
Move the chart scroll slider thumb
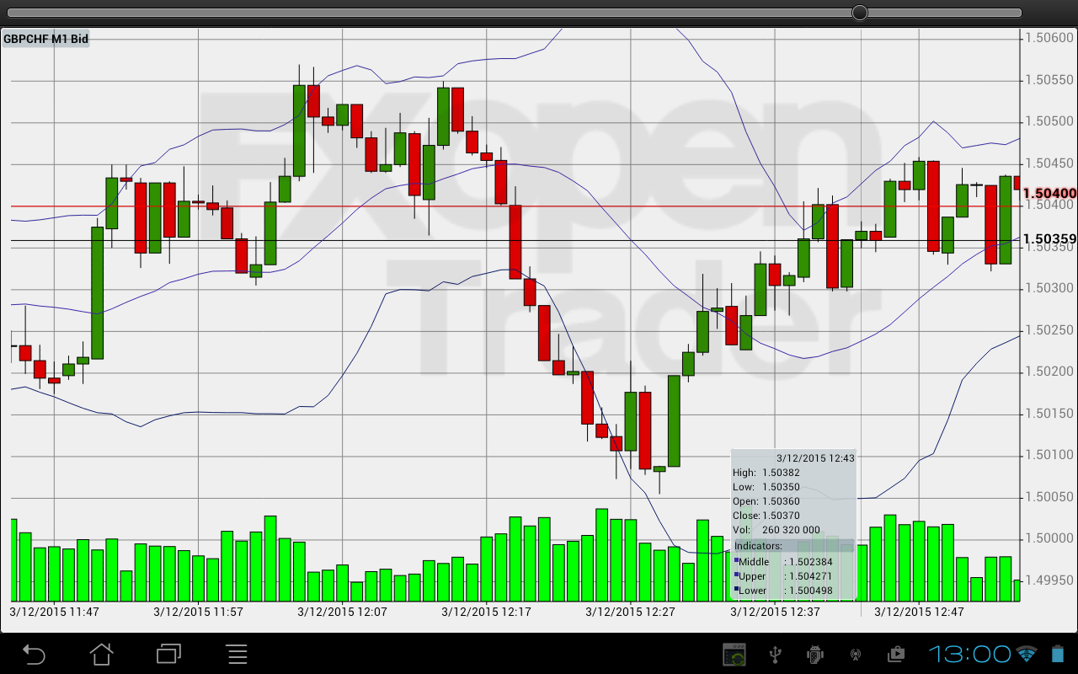tap(860, 13)
